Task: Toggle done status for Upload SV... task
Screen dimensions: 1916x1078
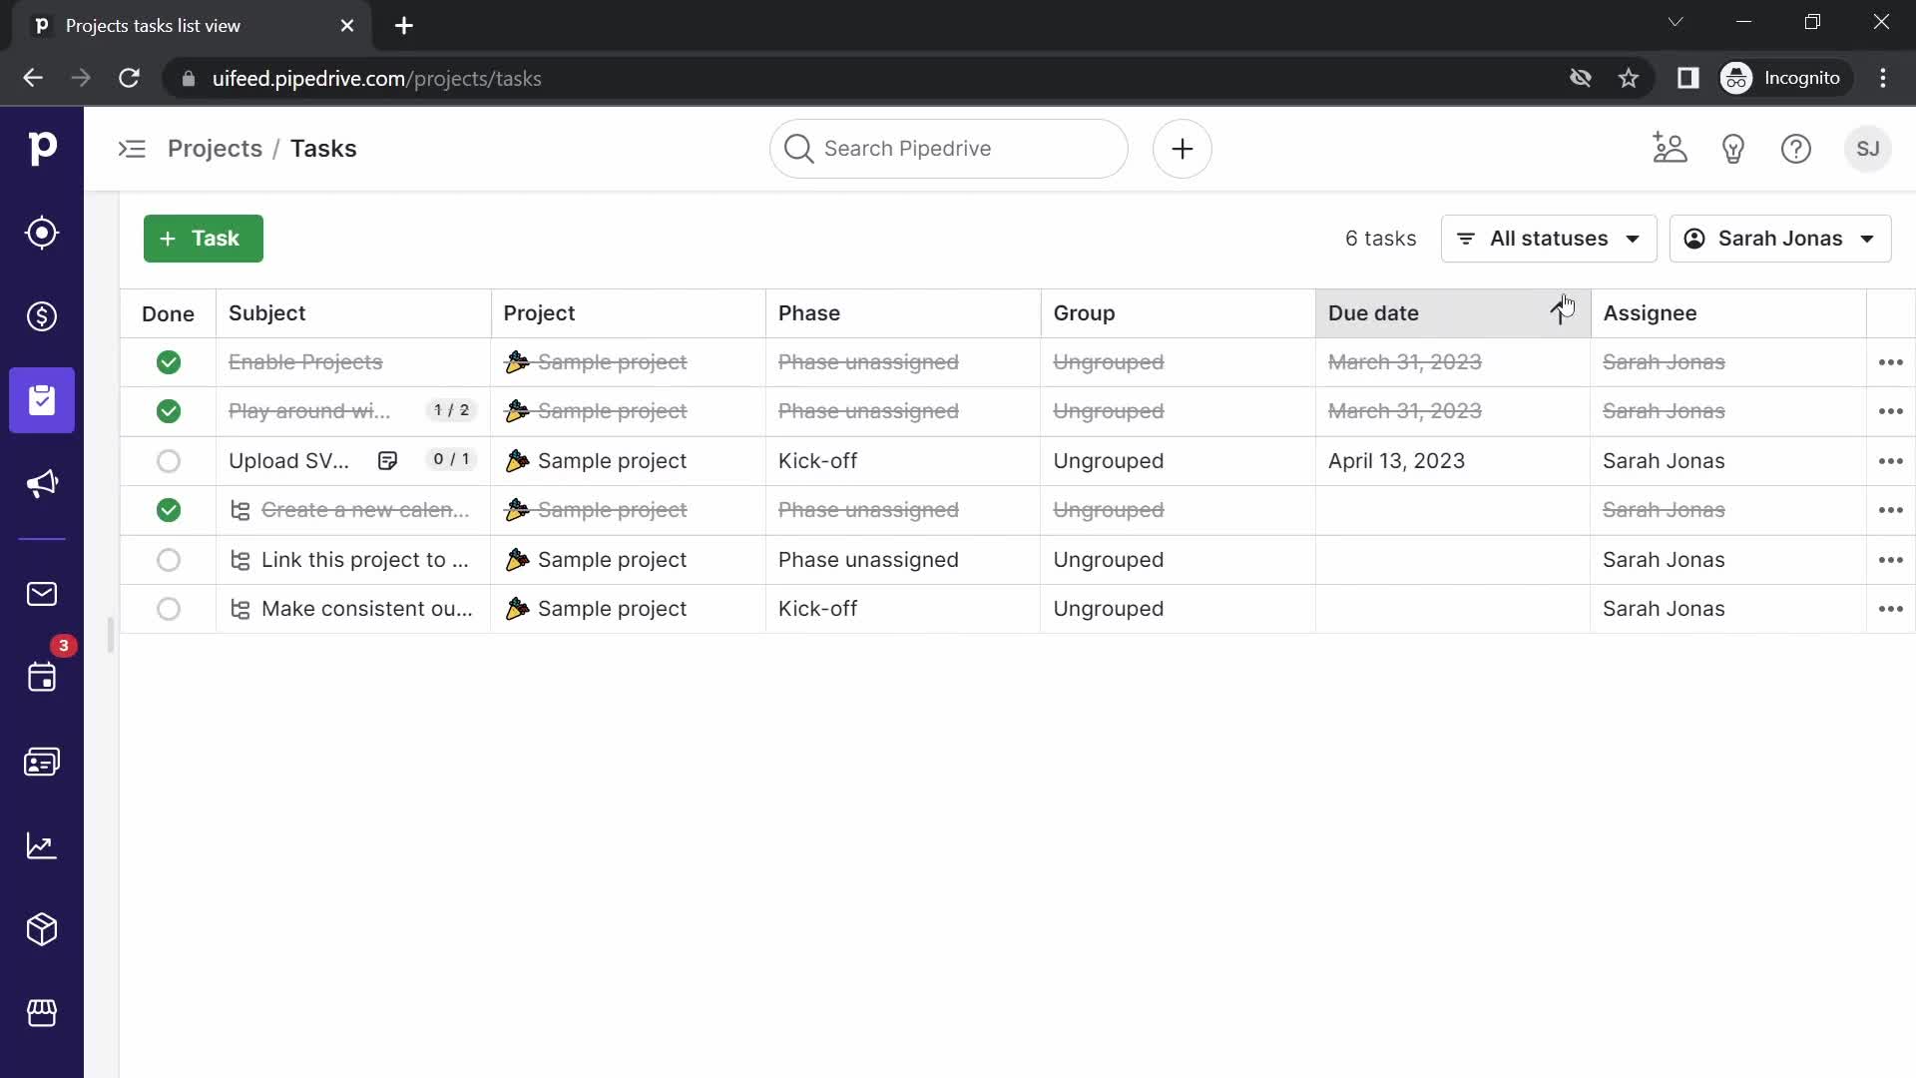Action: click(167, 461)
